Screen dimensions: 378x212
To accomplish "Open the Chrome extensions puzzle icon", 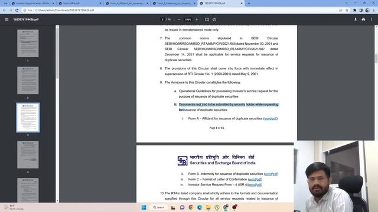I will point(354,11).
